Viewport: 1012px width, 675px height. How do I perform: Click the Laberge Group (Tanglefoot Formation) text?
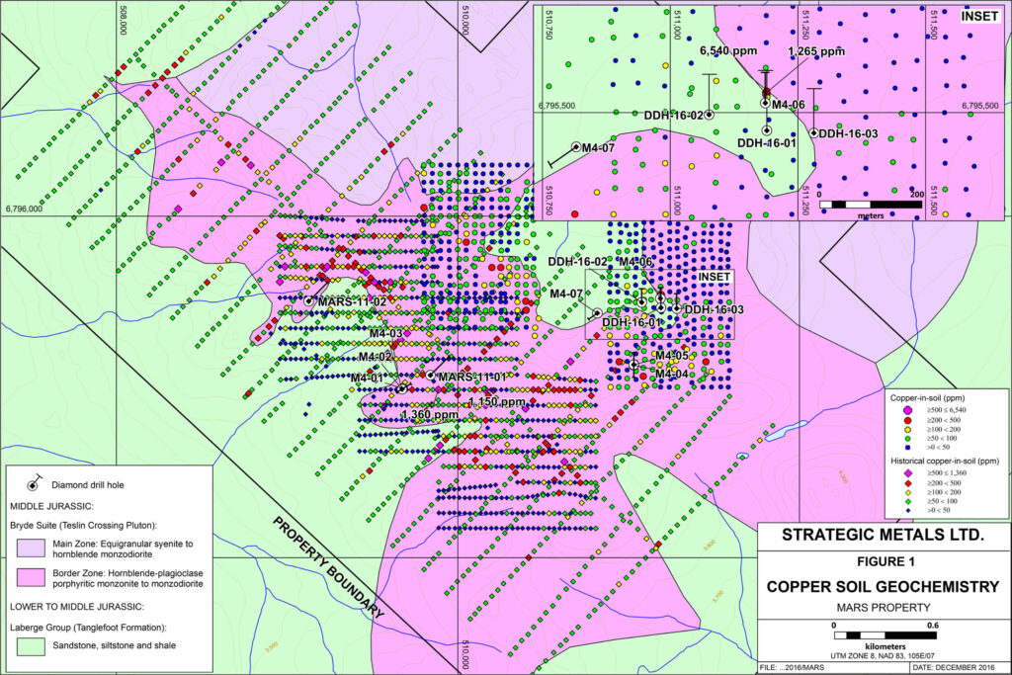point(88,628)
